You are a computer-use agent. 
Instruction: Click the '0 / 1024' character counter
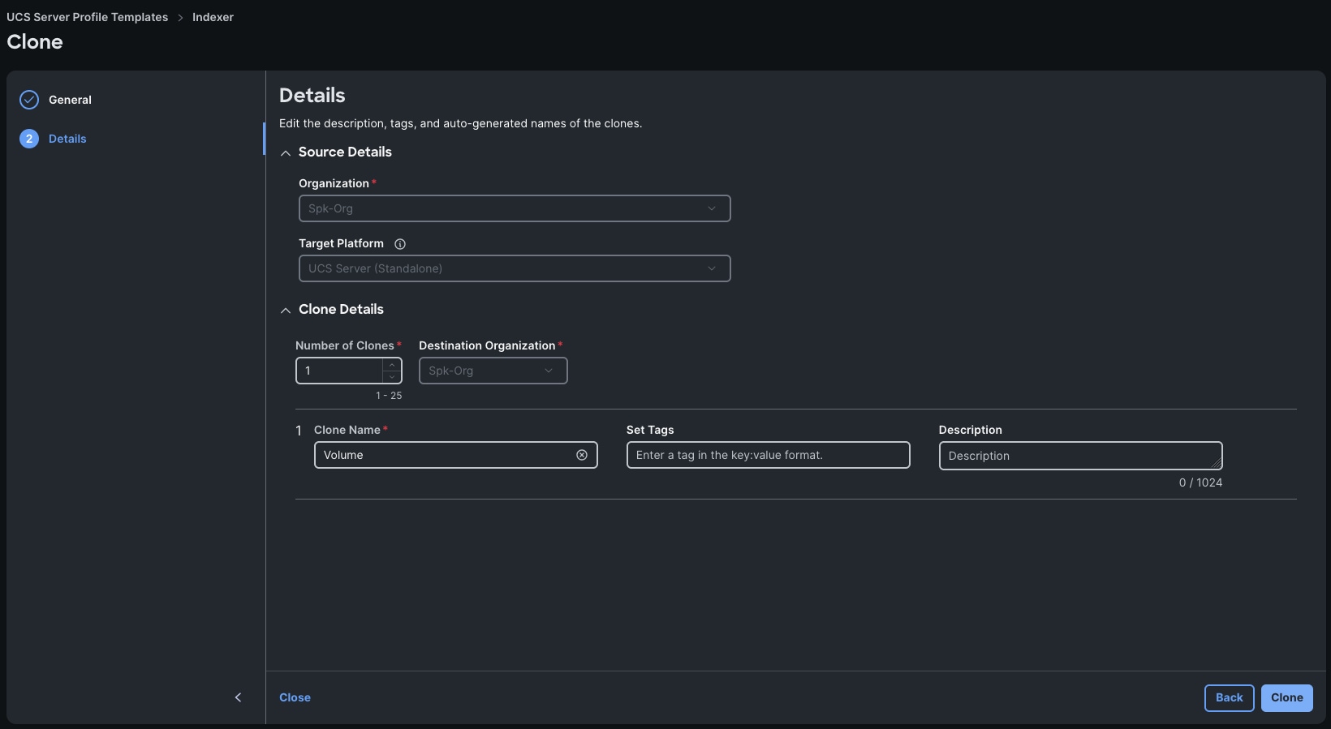click(x=1200, y=482)
